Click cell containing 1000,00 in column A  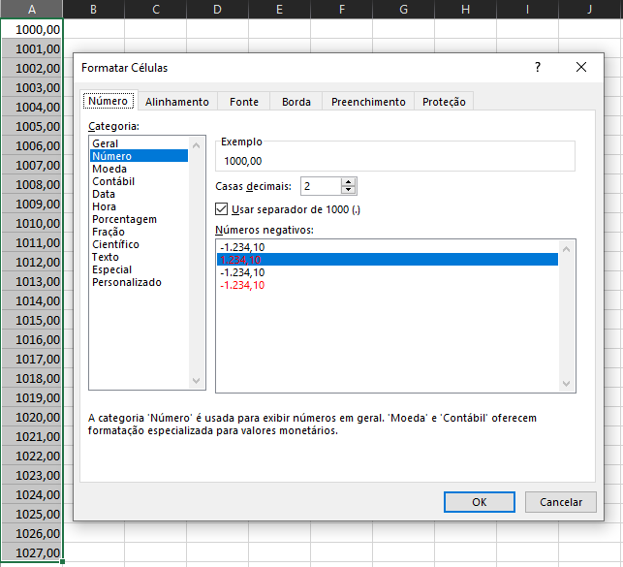point(32,29)
